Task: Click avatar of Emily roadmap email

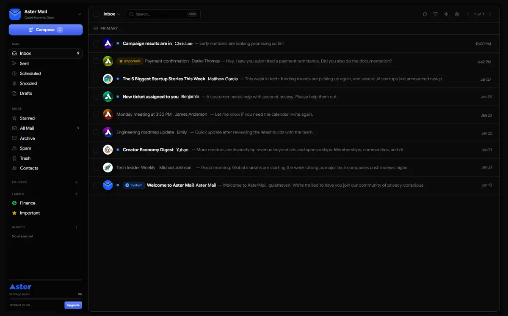Action: point(108,132)
